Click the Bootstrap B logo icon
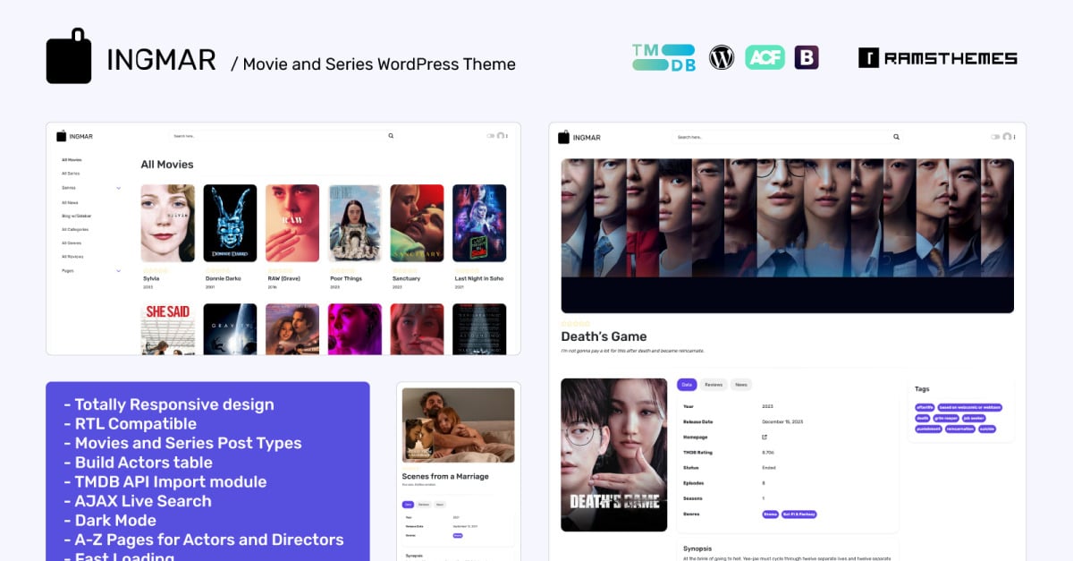Image resolution: width=1073 pixels, height=561 pixels. (807, 58)
